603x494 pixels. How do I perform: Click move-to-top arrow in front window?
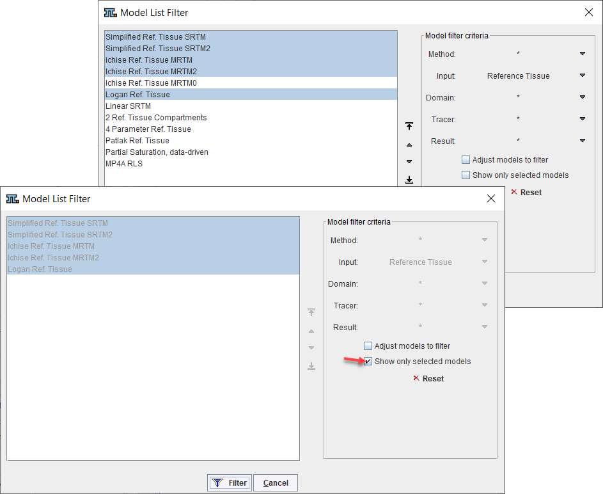[311, 312]
